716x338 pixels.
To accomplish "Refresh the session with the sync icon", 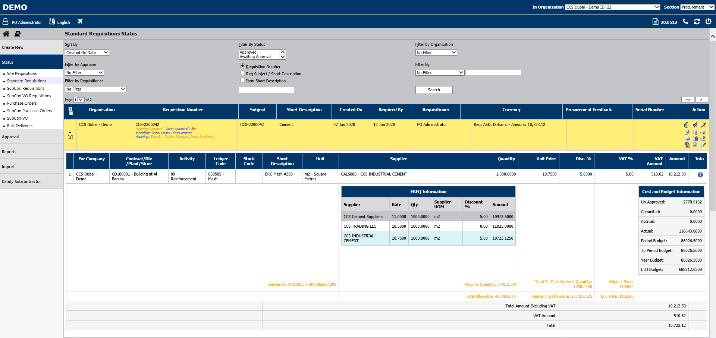I will pos(697,22).
